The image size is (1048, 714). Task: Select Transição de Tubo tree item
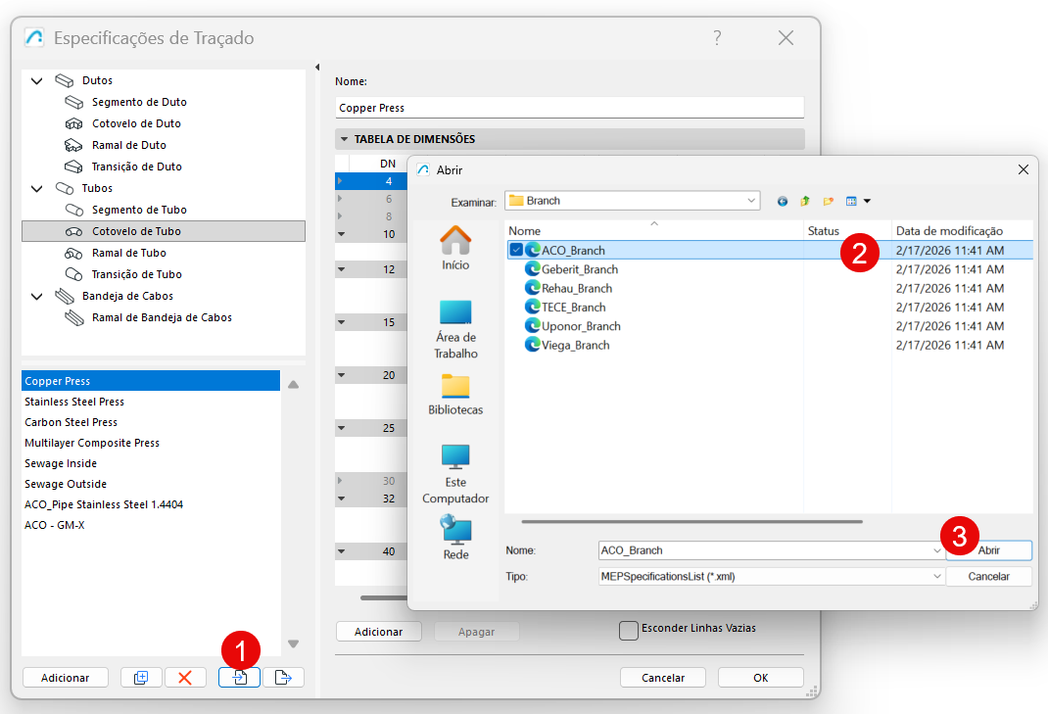coord(136,274)
